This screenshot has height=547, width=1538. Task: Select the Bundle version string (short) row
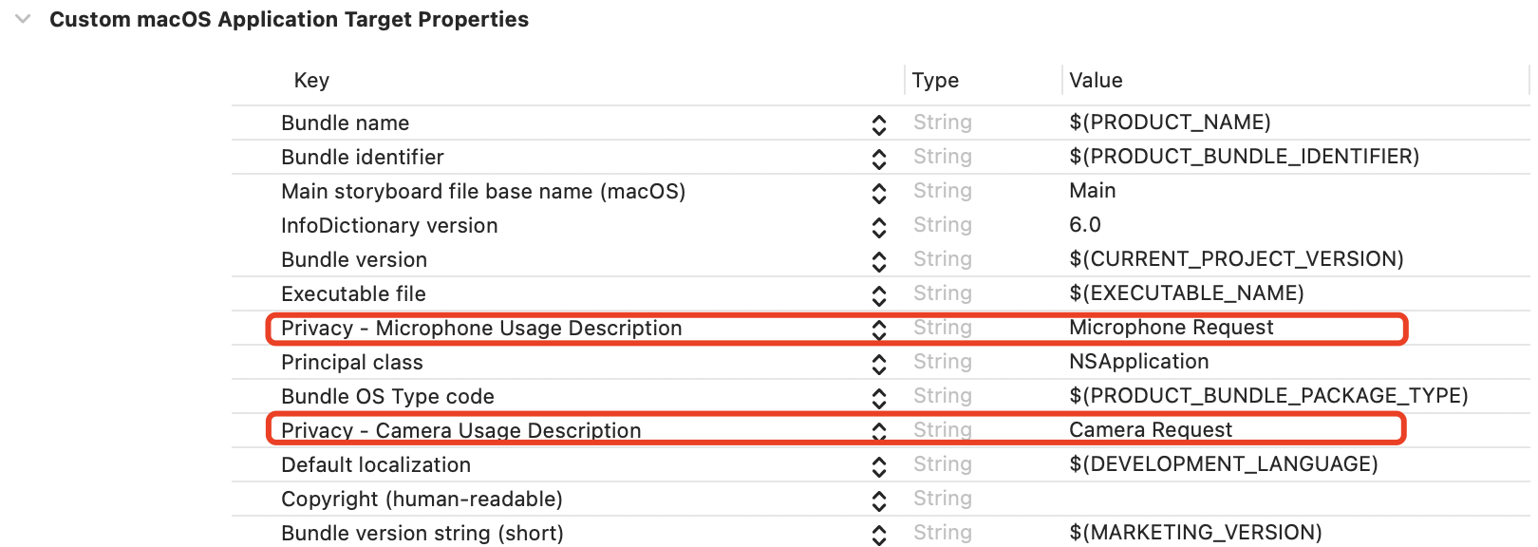(x=422, y=533)
